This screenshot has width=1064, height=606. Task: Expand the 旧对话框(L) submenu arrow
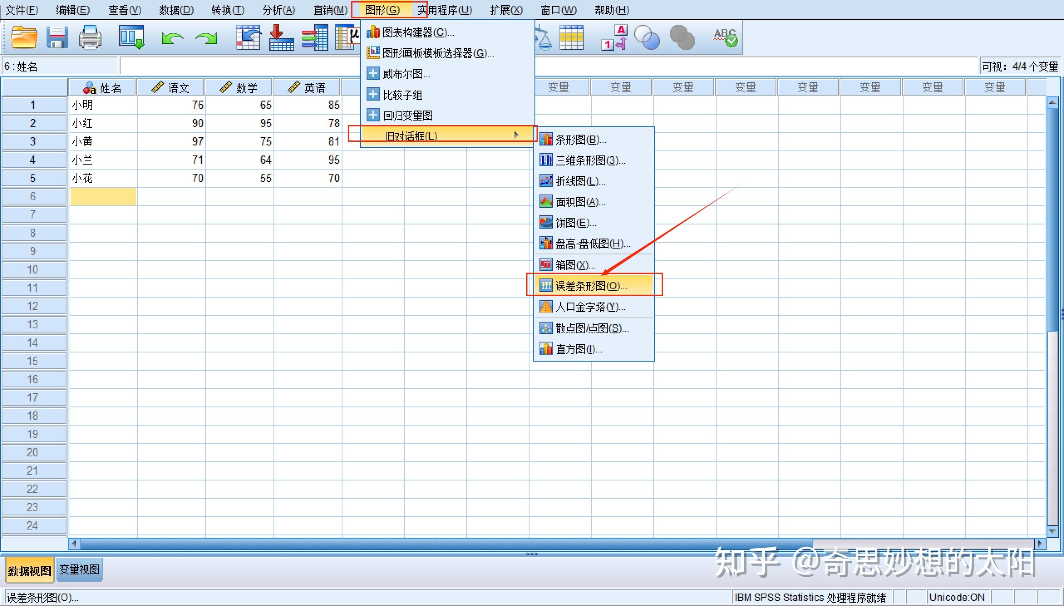pos(516,135)
